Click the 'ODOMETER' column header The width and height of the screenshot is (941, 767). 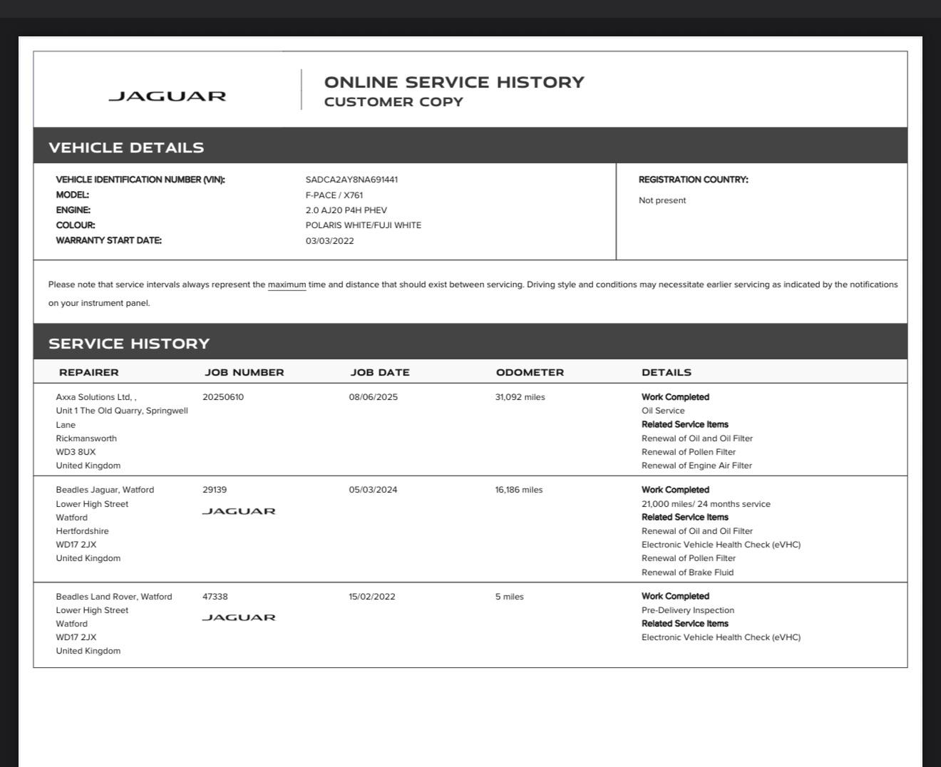[530, 372]
